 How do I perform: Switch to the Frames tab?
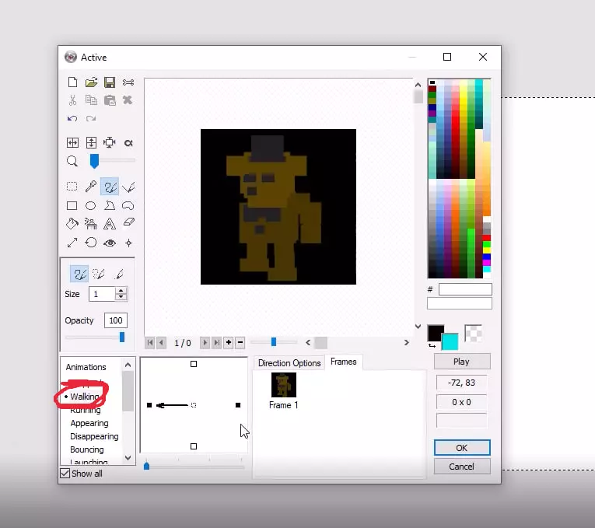point(344,362)
